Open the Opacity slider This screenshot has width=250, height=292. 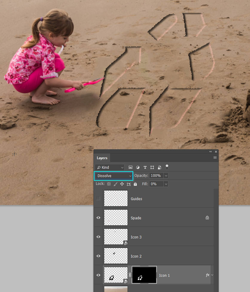[166, 176]
